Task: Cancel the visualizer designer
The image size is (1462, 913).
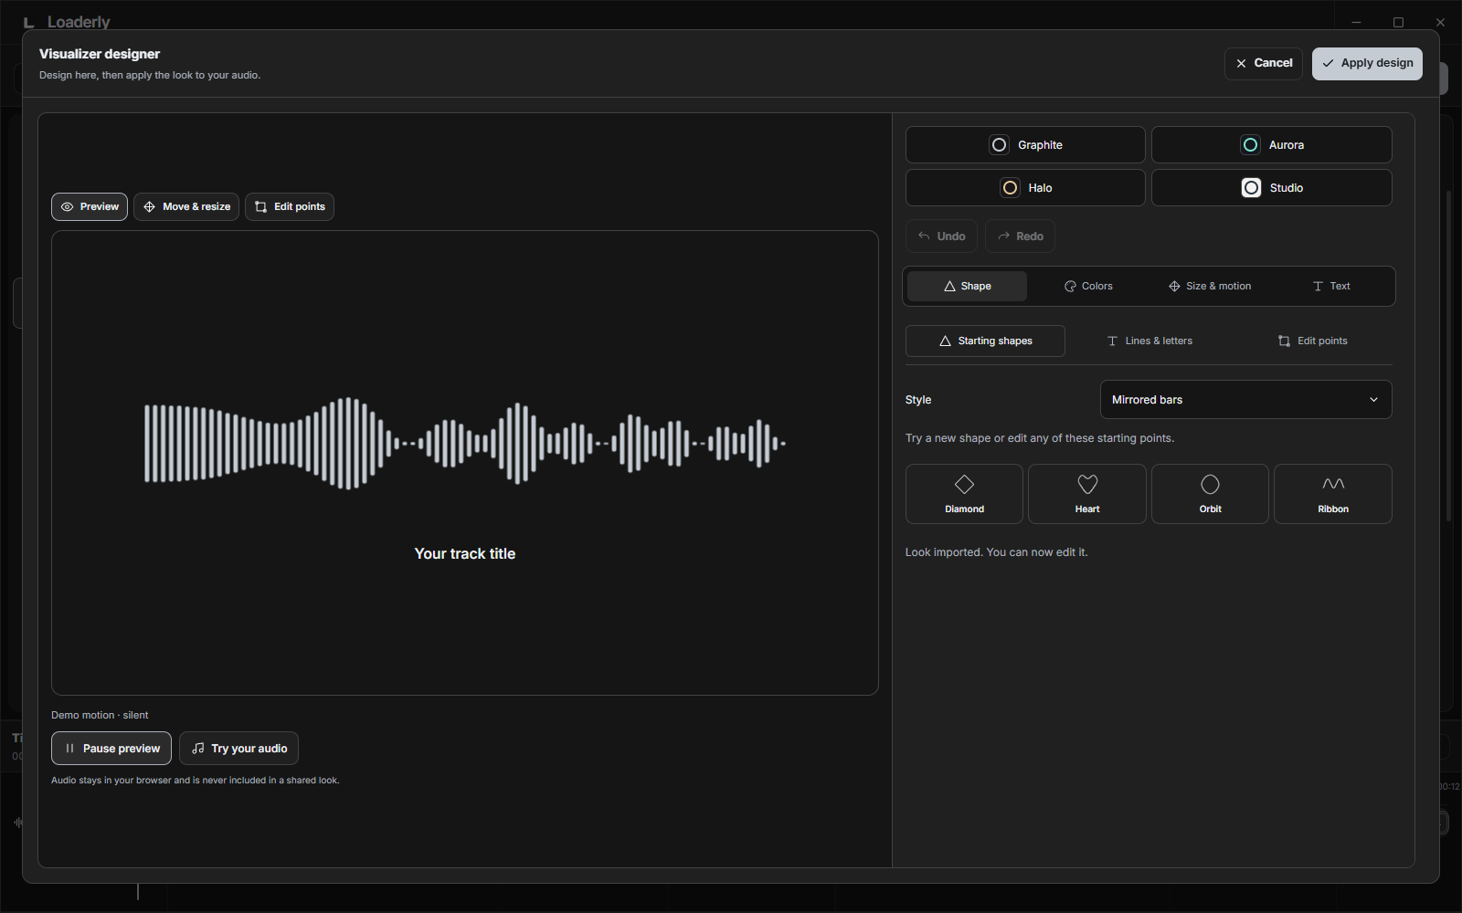Action: click(1264, 64)
